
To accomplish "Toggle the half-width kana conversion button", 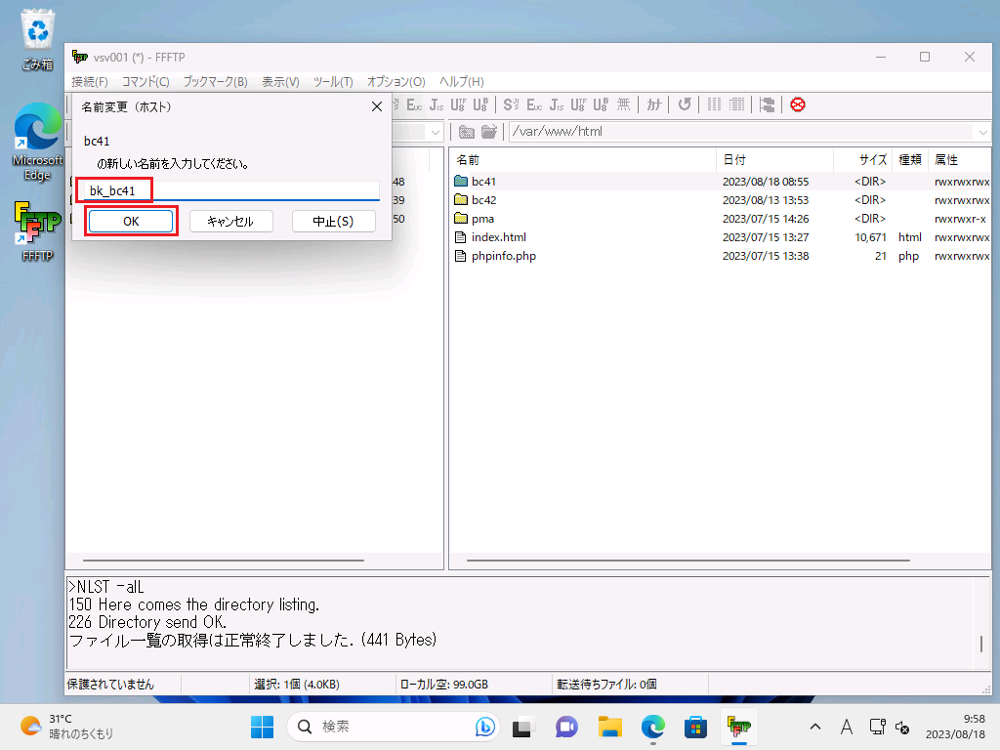I will point(654,104).
